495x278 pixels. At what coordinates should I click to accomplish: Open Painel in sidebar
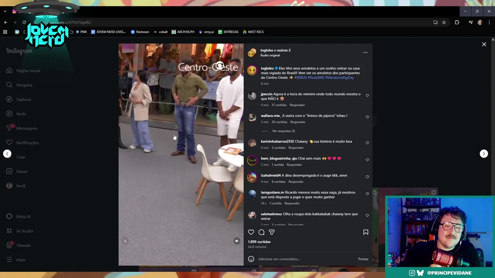tap(17, 171)
